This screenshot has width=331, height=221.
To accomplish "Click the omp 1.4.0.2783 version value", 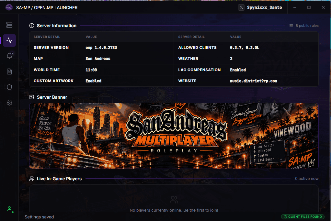I will pos(101,48).
